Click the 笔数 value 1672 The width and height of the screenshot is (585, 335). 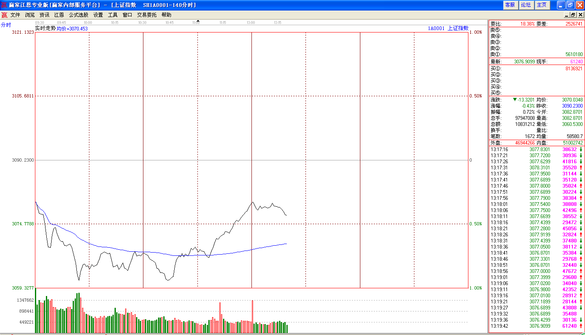pos(530,136)
